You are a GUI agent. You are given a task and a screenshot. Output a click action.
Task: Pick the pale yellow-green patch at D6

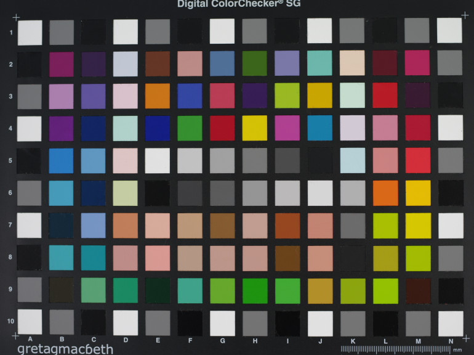pos(125,193)
